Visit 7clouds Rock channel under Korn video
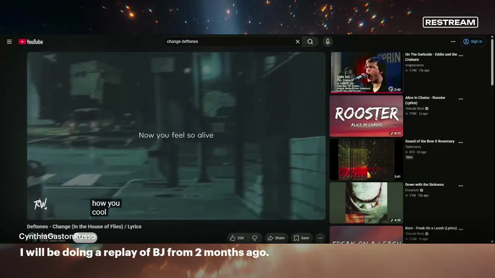 415,234
